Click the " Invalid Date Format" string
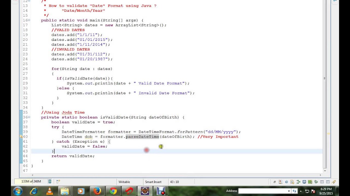This screenshot has width=350, height=196. click(162, 93)
